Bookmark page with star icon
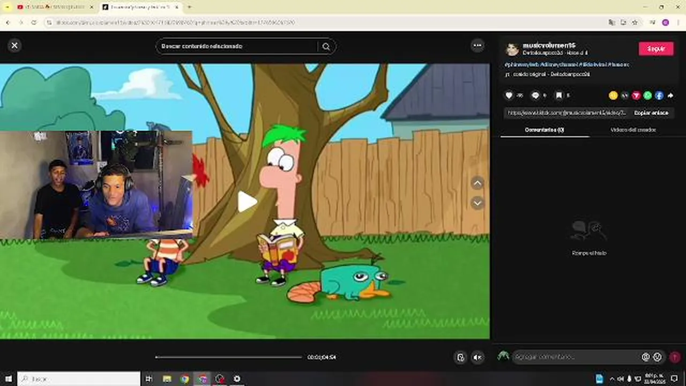Viewport: 686px width, 386px height. (x=635, y=23)
